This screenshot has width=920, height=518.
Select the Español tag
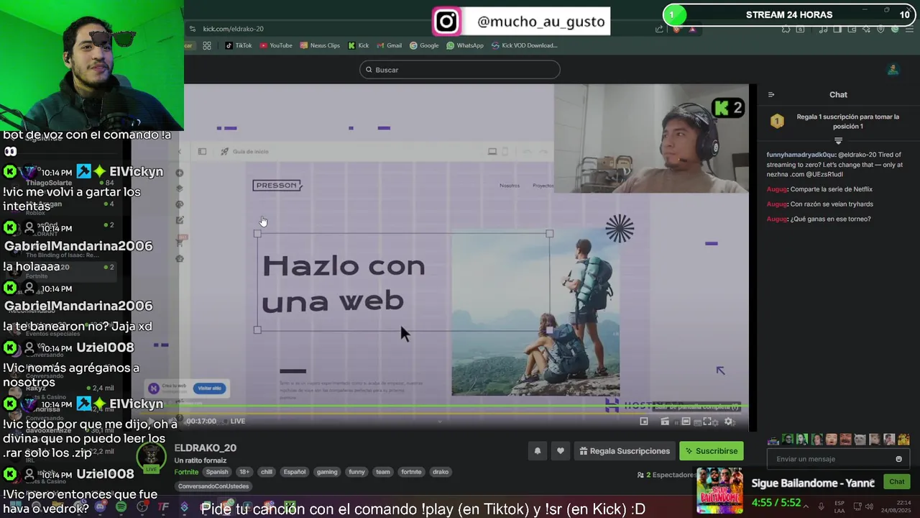(x=294, y=472)
